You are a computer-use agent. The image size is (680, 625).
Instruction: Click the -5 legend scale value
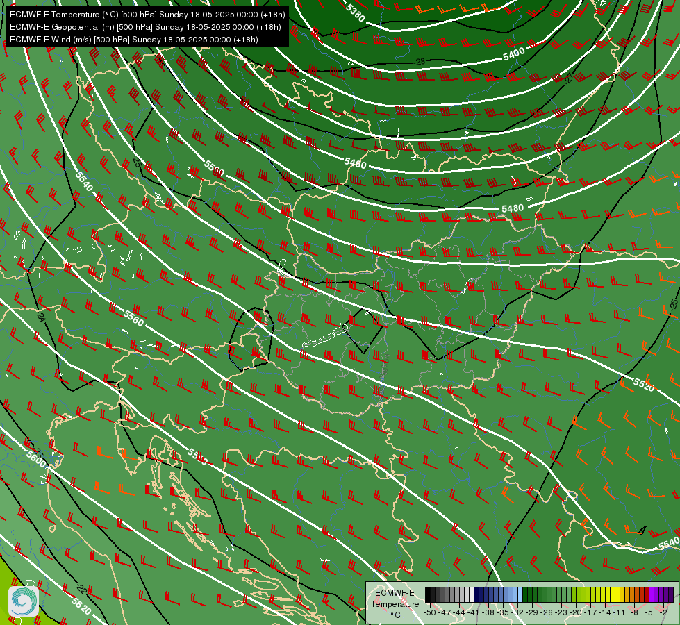[648, 613]
